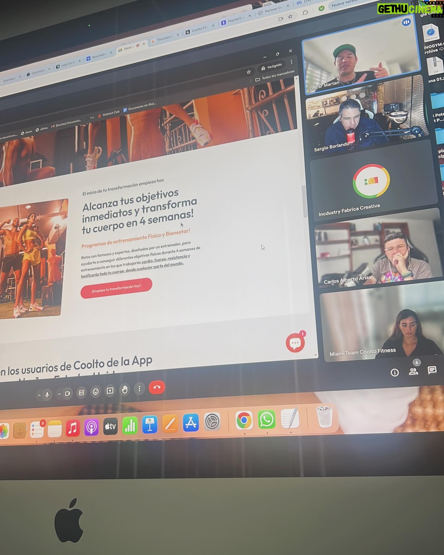Raise hand in the meeting
This screenshot has width=444, height=555.
[x=125, y=390]
